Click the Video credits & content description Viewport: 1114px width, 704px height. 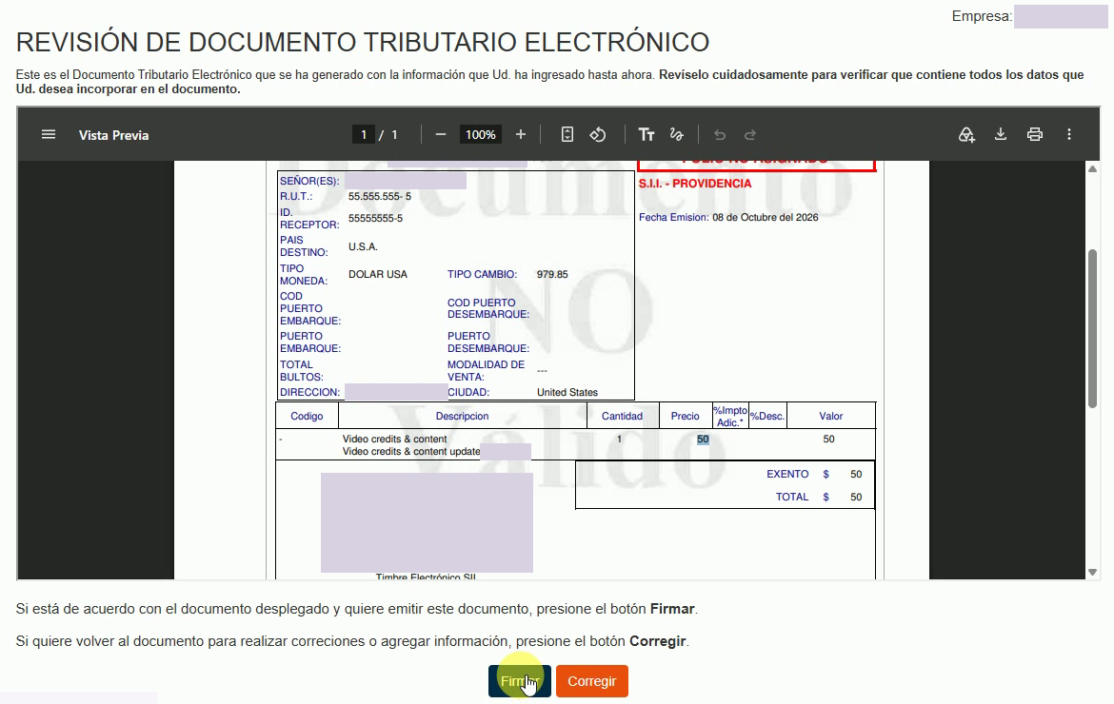[x=394, y=440]
